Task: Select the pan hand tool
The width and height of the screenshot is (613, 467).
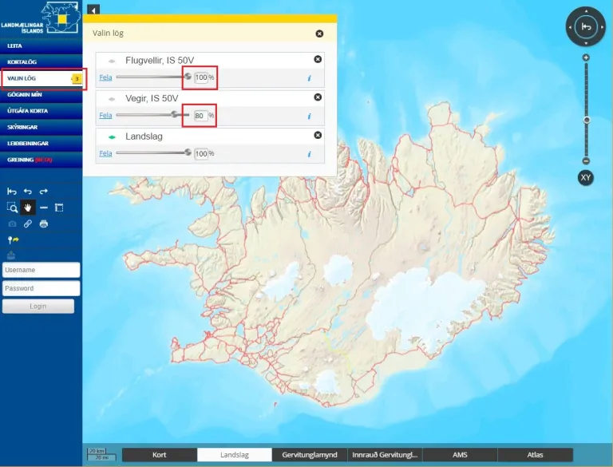Action: 28,208
